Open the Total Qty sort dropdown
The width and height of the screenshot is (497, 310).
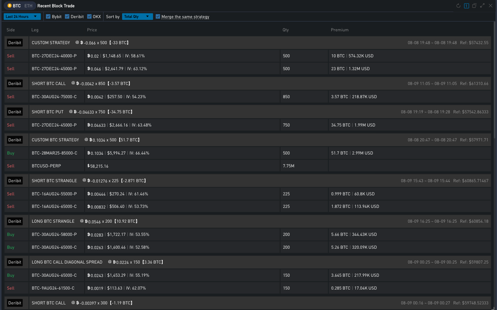pyautogui.click(x=137, y=17)
